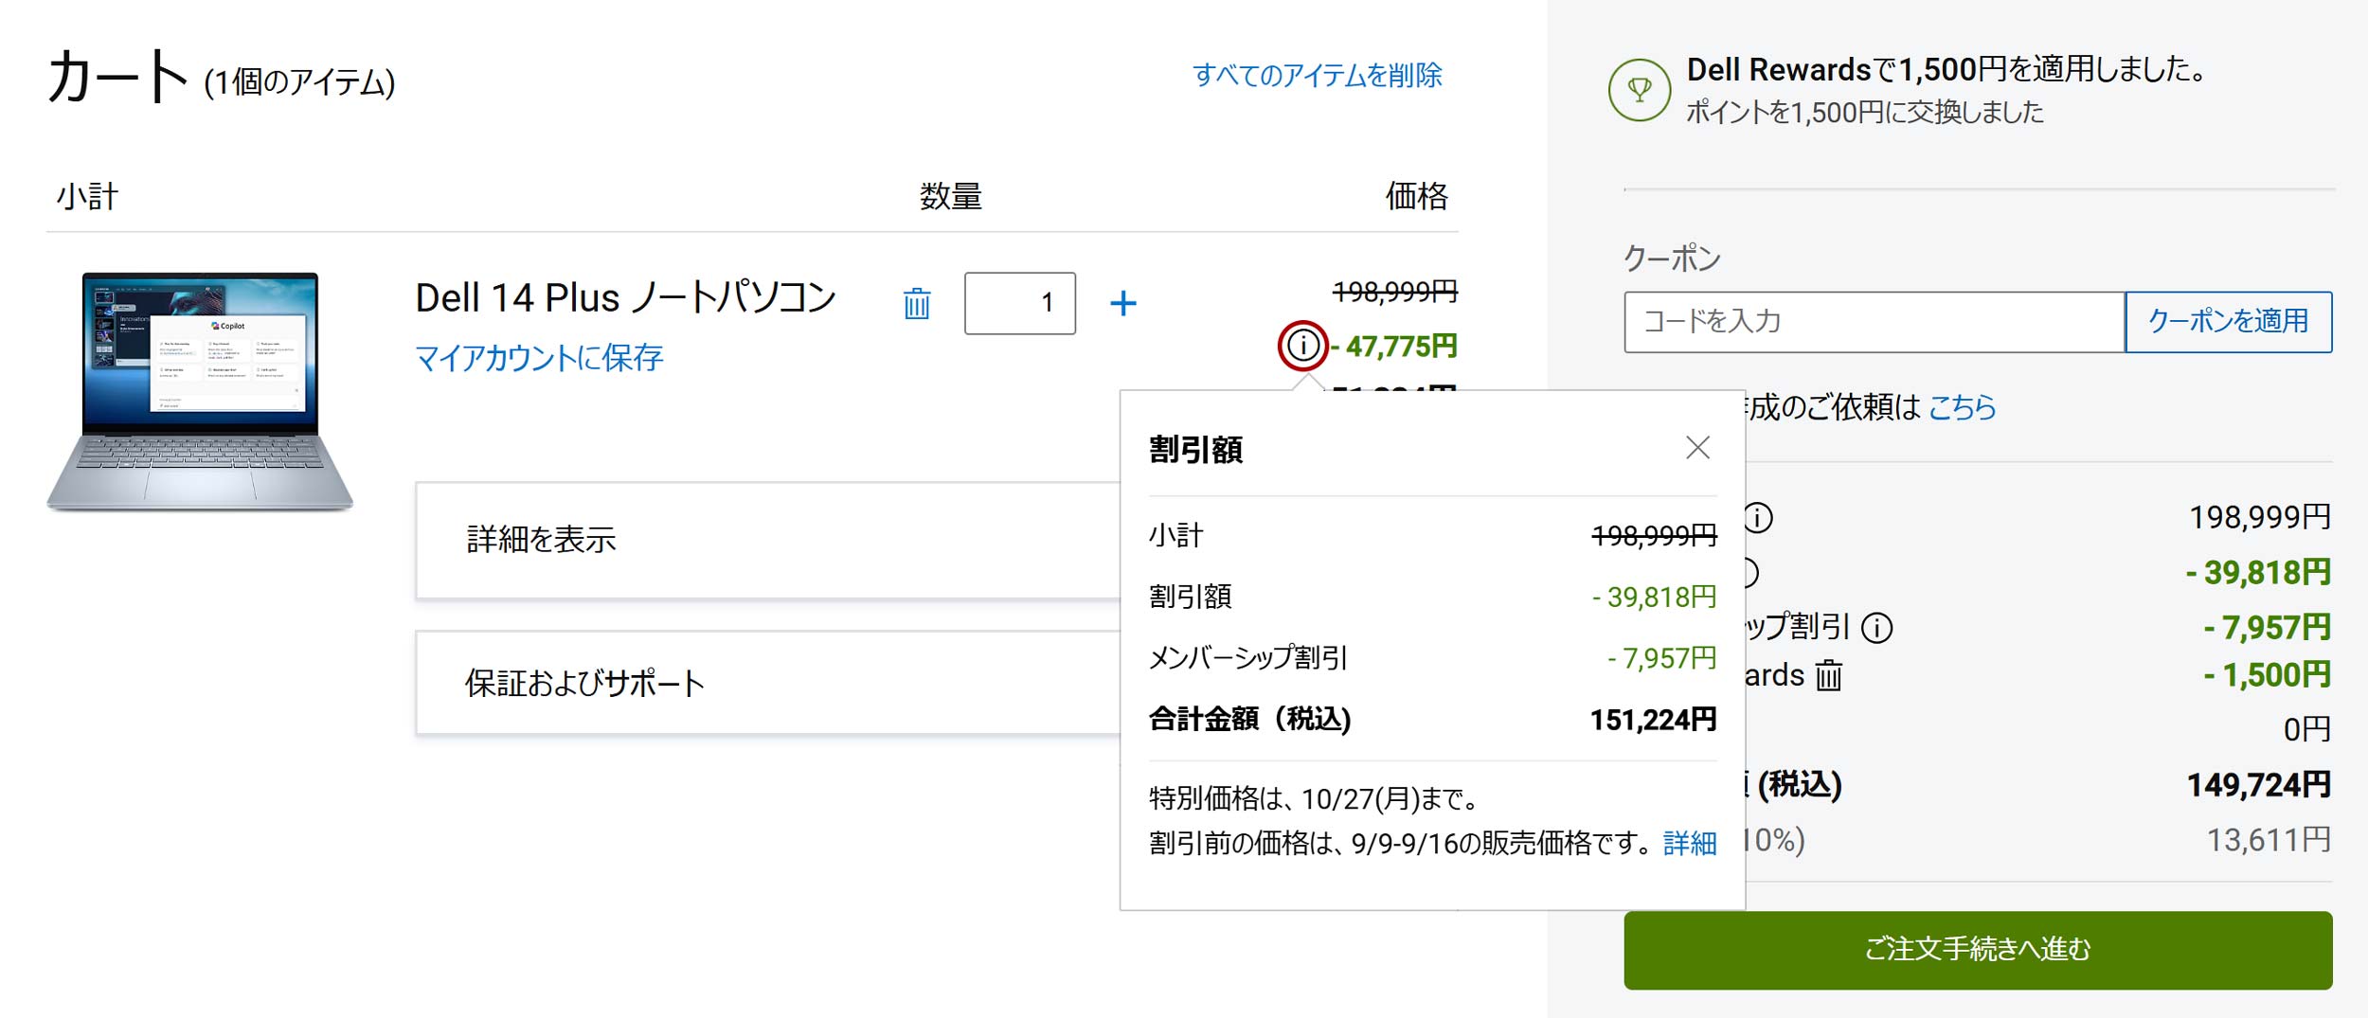Save item via マイアカウントに保存 link

point(539,358)
